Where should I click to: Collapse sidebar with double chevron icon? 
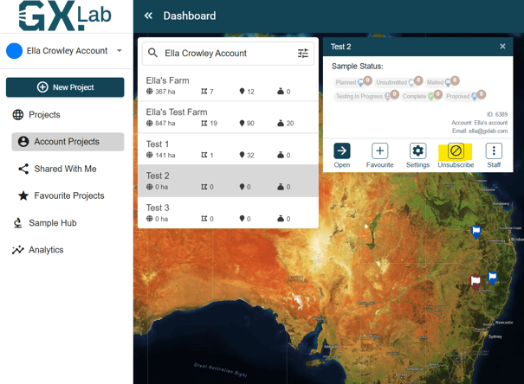coord(148,16)
